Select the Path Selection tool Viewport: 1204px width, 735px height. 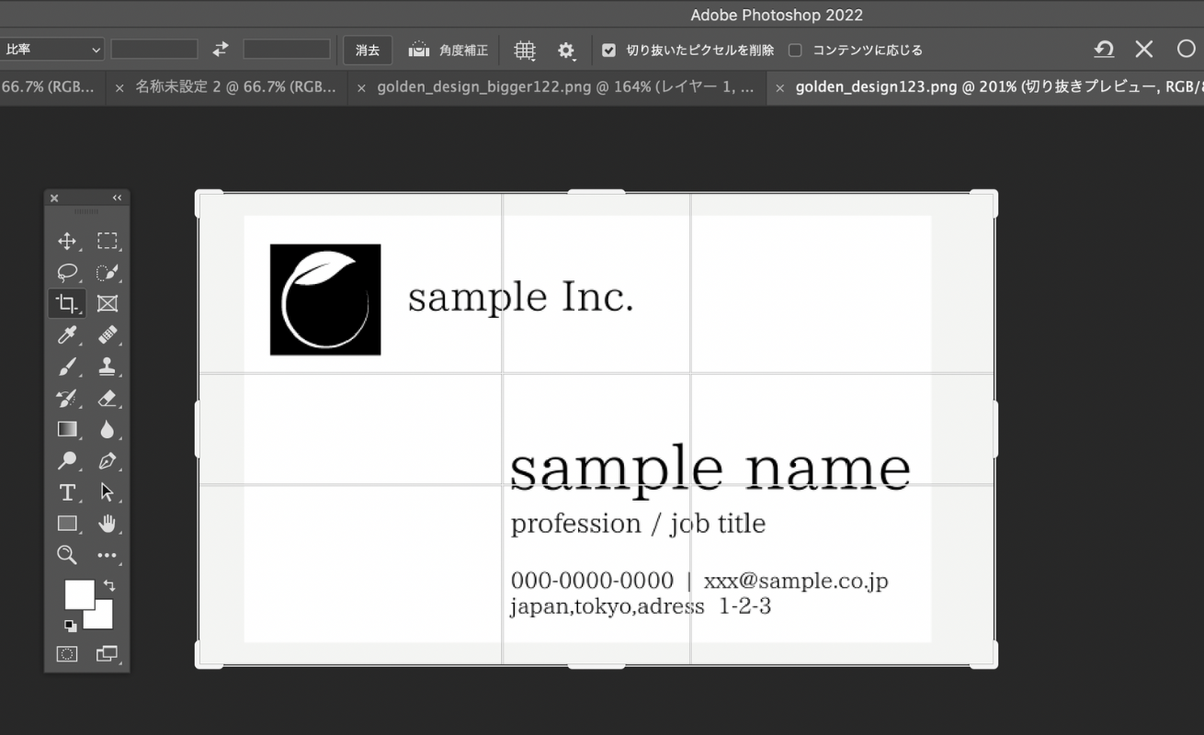coord(108,492)
